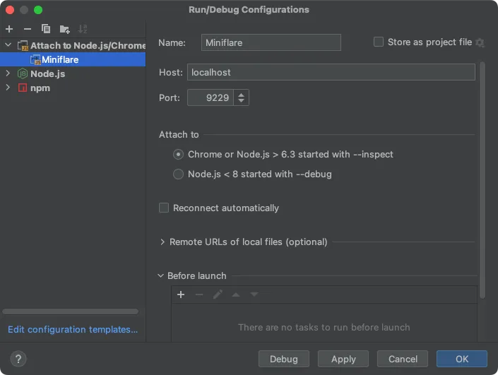Expand Remote URLs of local files section
This screenshot has height=375, width=498.
click(163, 242)
